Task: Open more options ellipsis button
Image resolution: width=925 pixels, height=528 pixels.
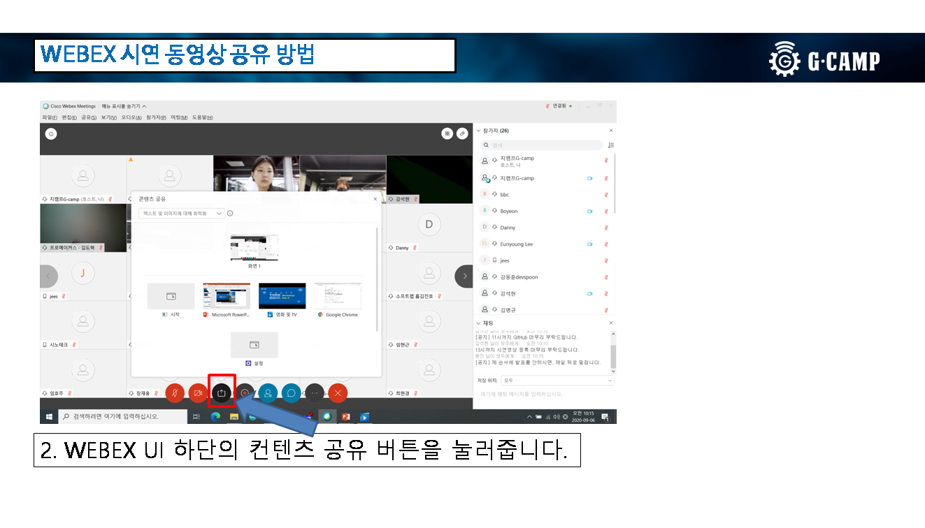Action: point(315,393)
